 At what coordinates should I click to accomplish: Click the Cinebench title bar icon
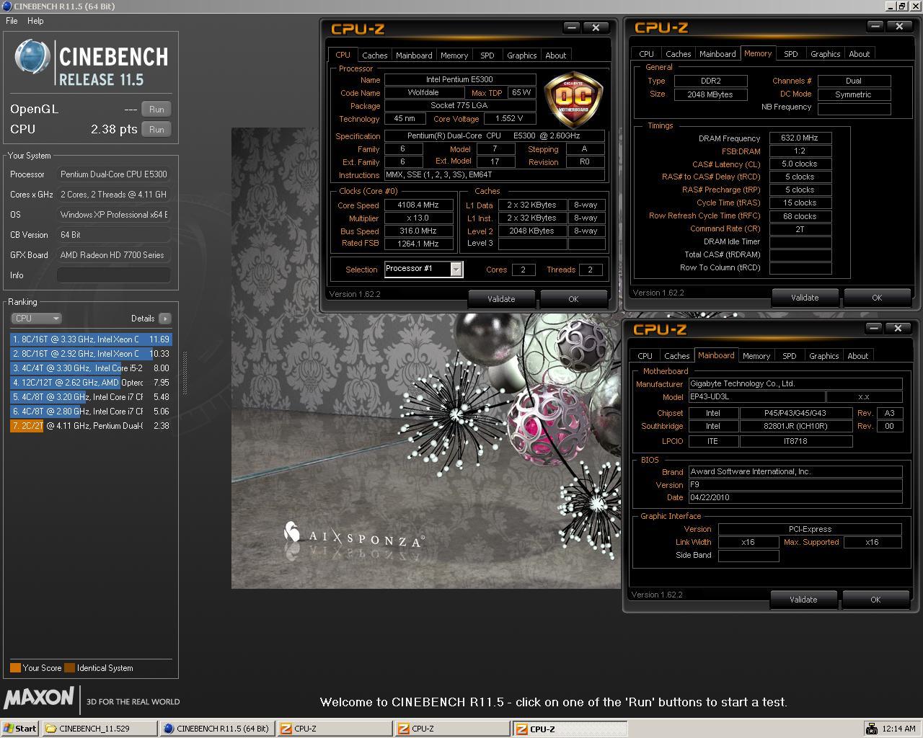pyautogui.click(x=6, y=6)
